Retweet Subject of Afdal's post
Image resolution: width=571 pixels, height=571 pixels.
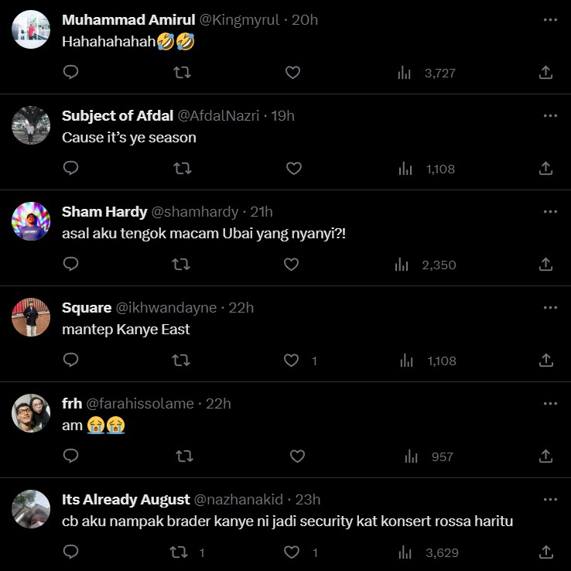pos(183,169)
